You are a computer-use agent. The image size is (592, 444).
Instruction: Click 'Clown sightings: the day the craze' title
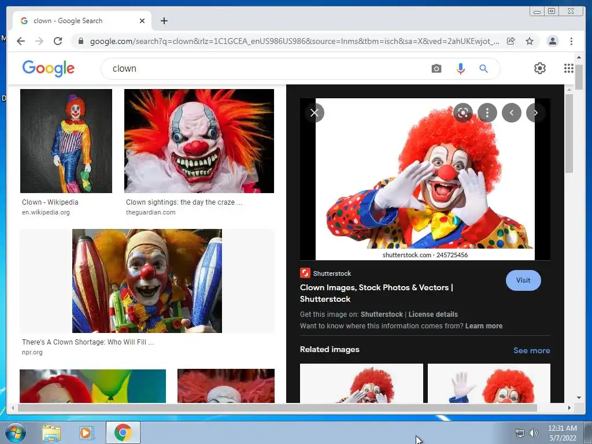click(184, 202)
